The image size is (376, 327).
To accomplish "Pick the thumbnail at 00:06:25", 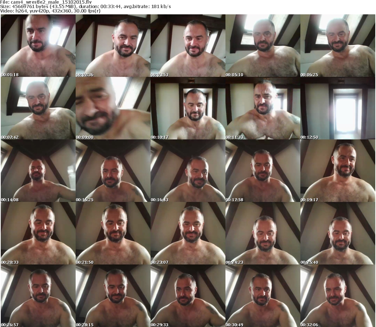I will [338, 46].
